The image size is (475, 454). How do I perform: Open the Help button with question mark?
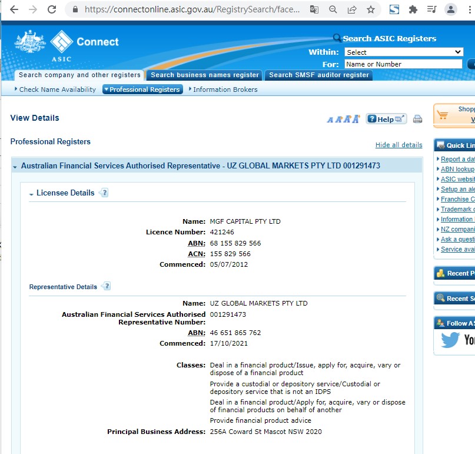386,119
